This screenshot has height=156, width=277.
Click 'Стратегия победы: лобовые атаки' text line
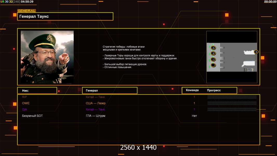124,47
